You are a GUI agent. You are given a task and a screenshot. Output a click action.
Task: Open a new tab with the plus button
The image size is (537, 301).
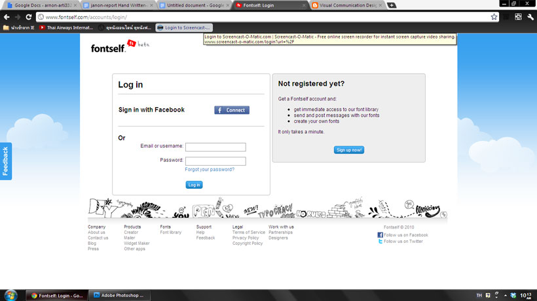(392, 5)
